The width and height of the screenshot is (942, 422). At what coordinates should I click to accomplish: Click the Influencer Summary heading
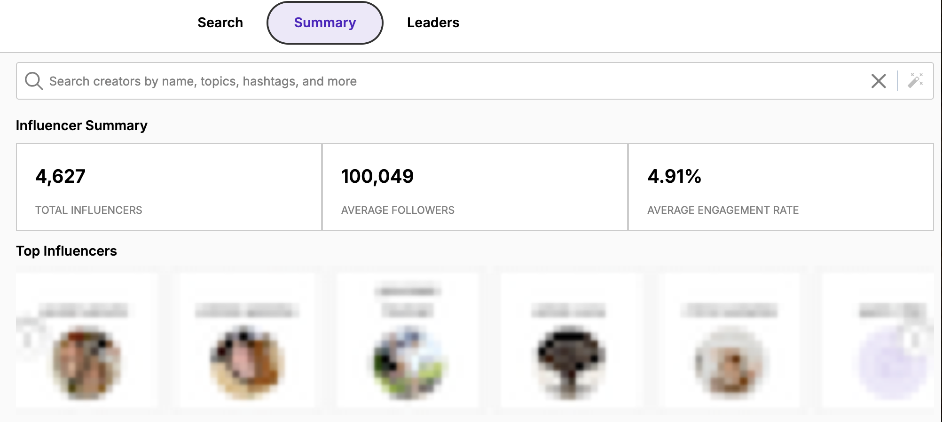[82, 125]
